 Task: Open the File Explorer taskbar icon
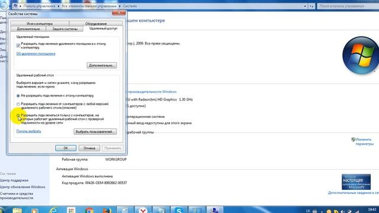tap(17, 211)
